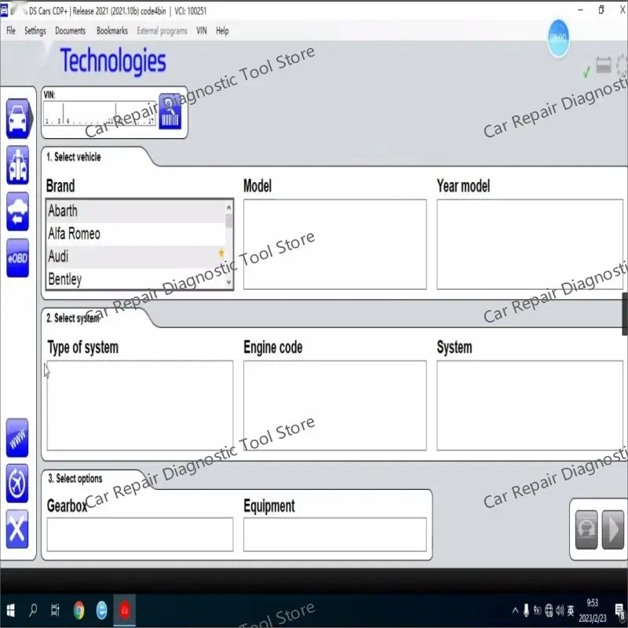Screen dimensions: 628x628
Task: Select the '1. Select vehicle' tab
Action: (x=74, y=157)
